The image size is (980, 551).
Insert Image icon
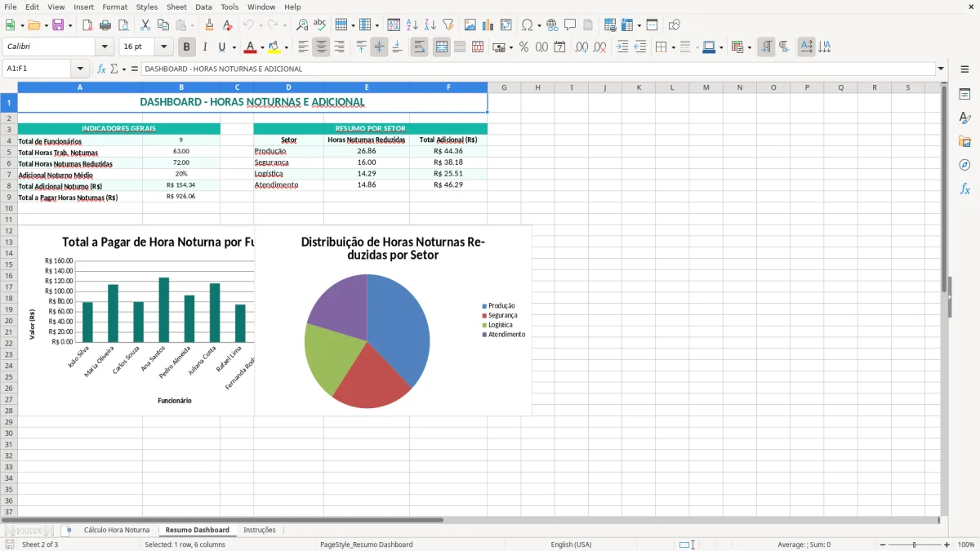[470, 25]
